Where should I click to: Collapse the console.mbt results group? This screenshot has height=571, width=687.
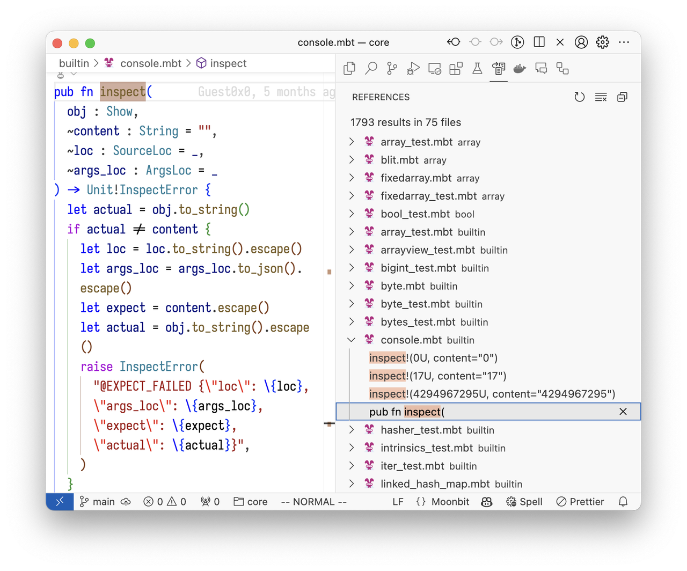[x=352, y=340]
